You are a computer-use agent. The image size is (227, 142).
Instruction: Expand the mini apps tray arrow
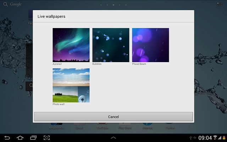pos(113,137)
